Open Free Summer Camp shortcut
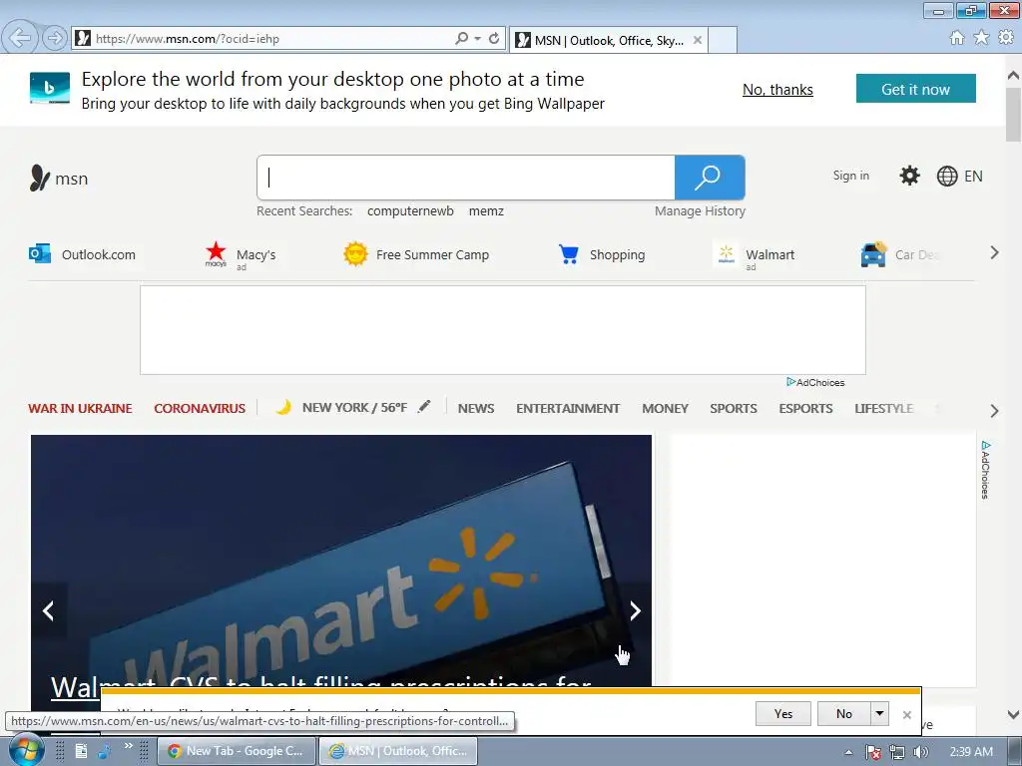 pos(416,254)
